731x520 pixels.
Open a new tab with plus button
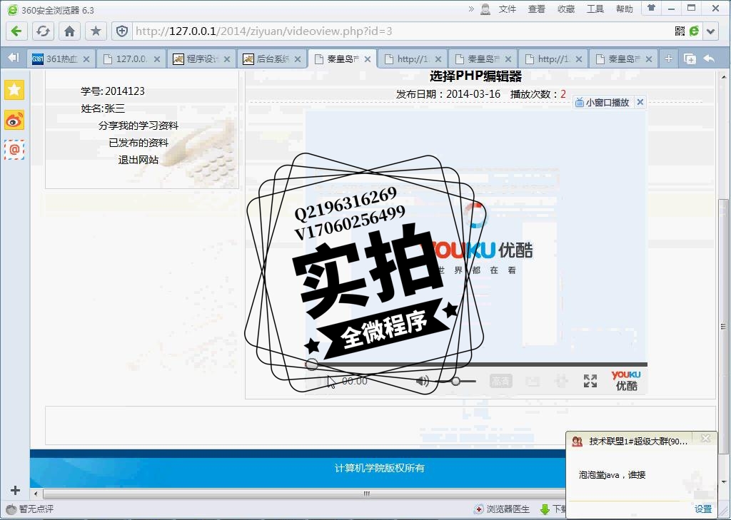pos(668,58)
